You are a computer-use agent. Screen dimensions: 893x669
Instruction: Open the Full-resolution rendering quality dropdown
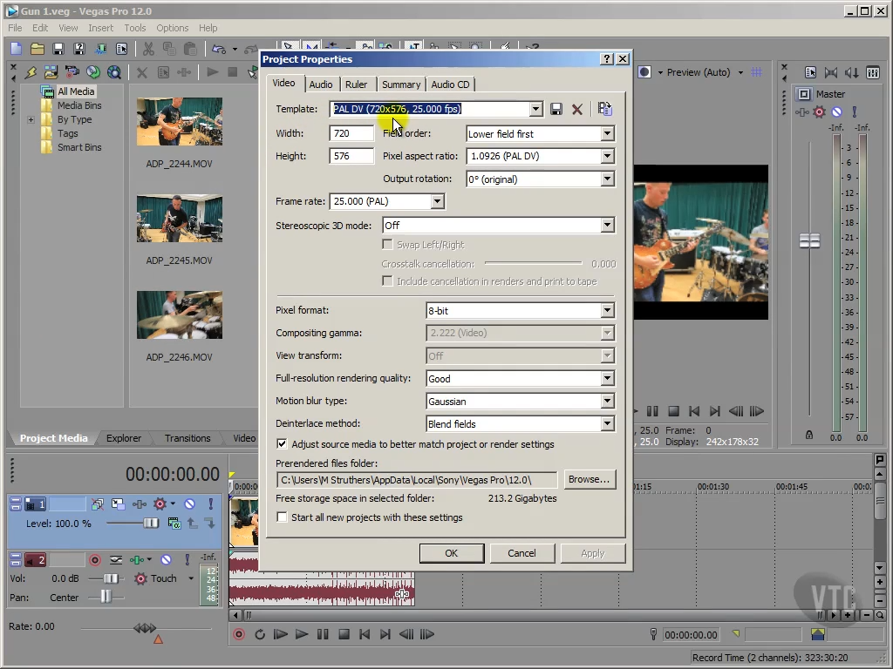(608, 378)
